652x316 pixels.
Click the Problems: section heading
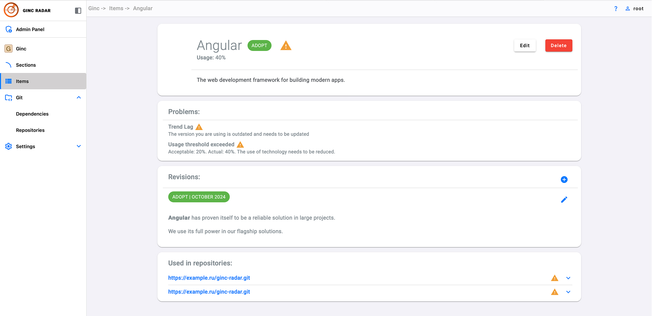[x=184, y=112]
